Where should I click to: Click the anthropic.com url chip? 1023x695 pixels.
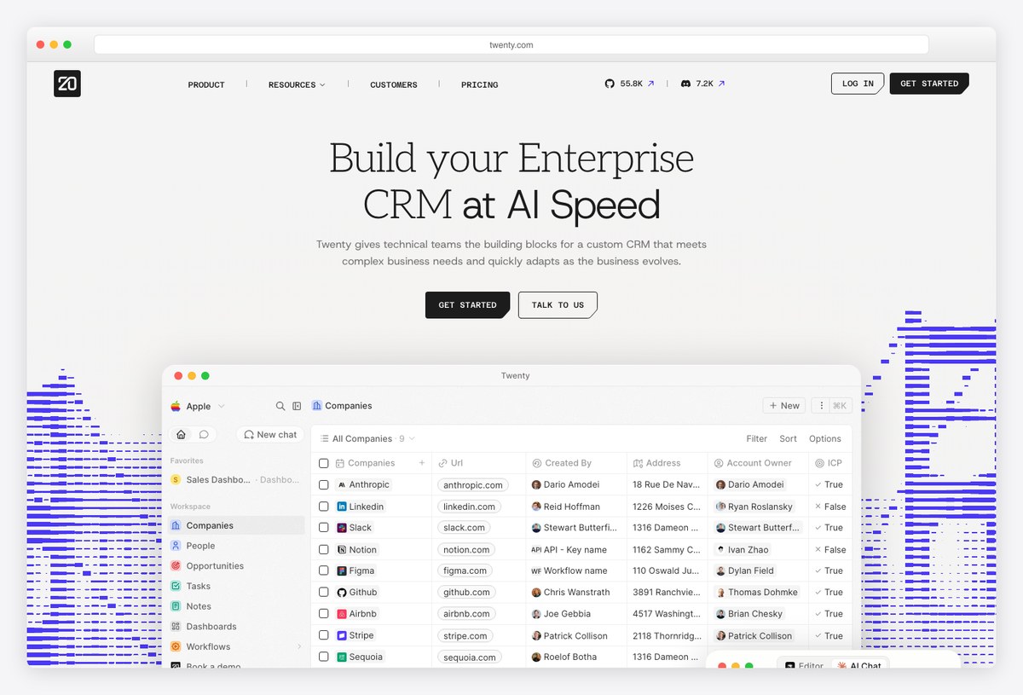[x=473, y=484]
